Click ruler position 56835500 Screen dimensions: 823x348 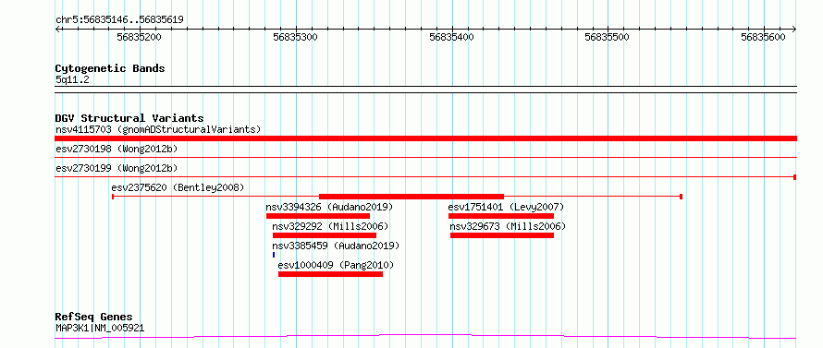608,37
